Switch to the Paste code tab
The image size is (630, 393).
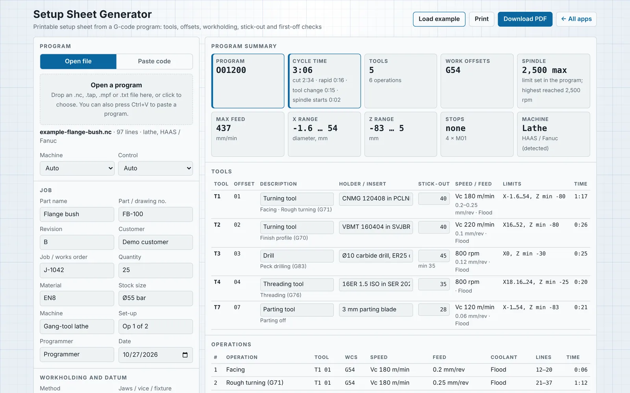[154, 61]
